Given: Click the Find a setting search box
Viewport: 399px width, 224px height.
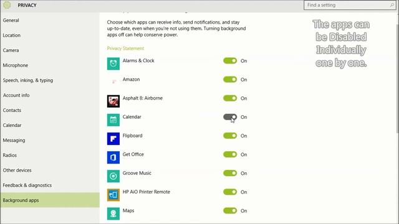Looking at the screenshot, I should [x=350, y=5].
